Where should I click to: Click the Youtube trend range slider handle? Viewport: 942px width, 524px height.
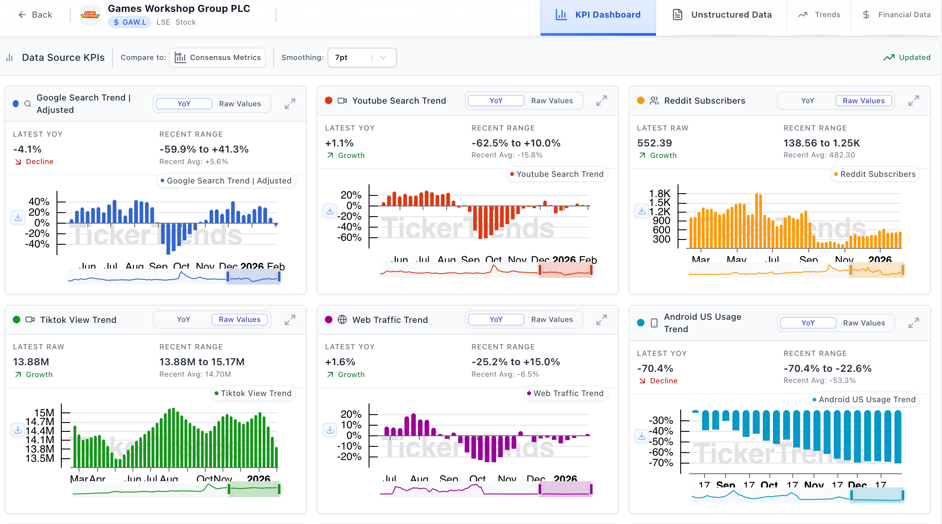click(x=540, y=270)
